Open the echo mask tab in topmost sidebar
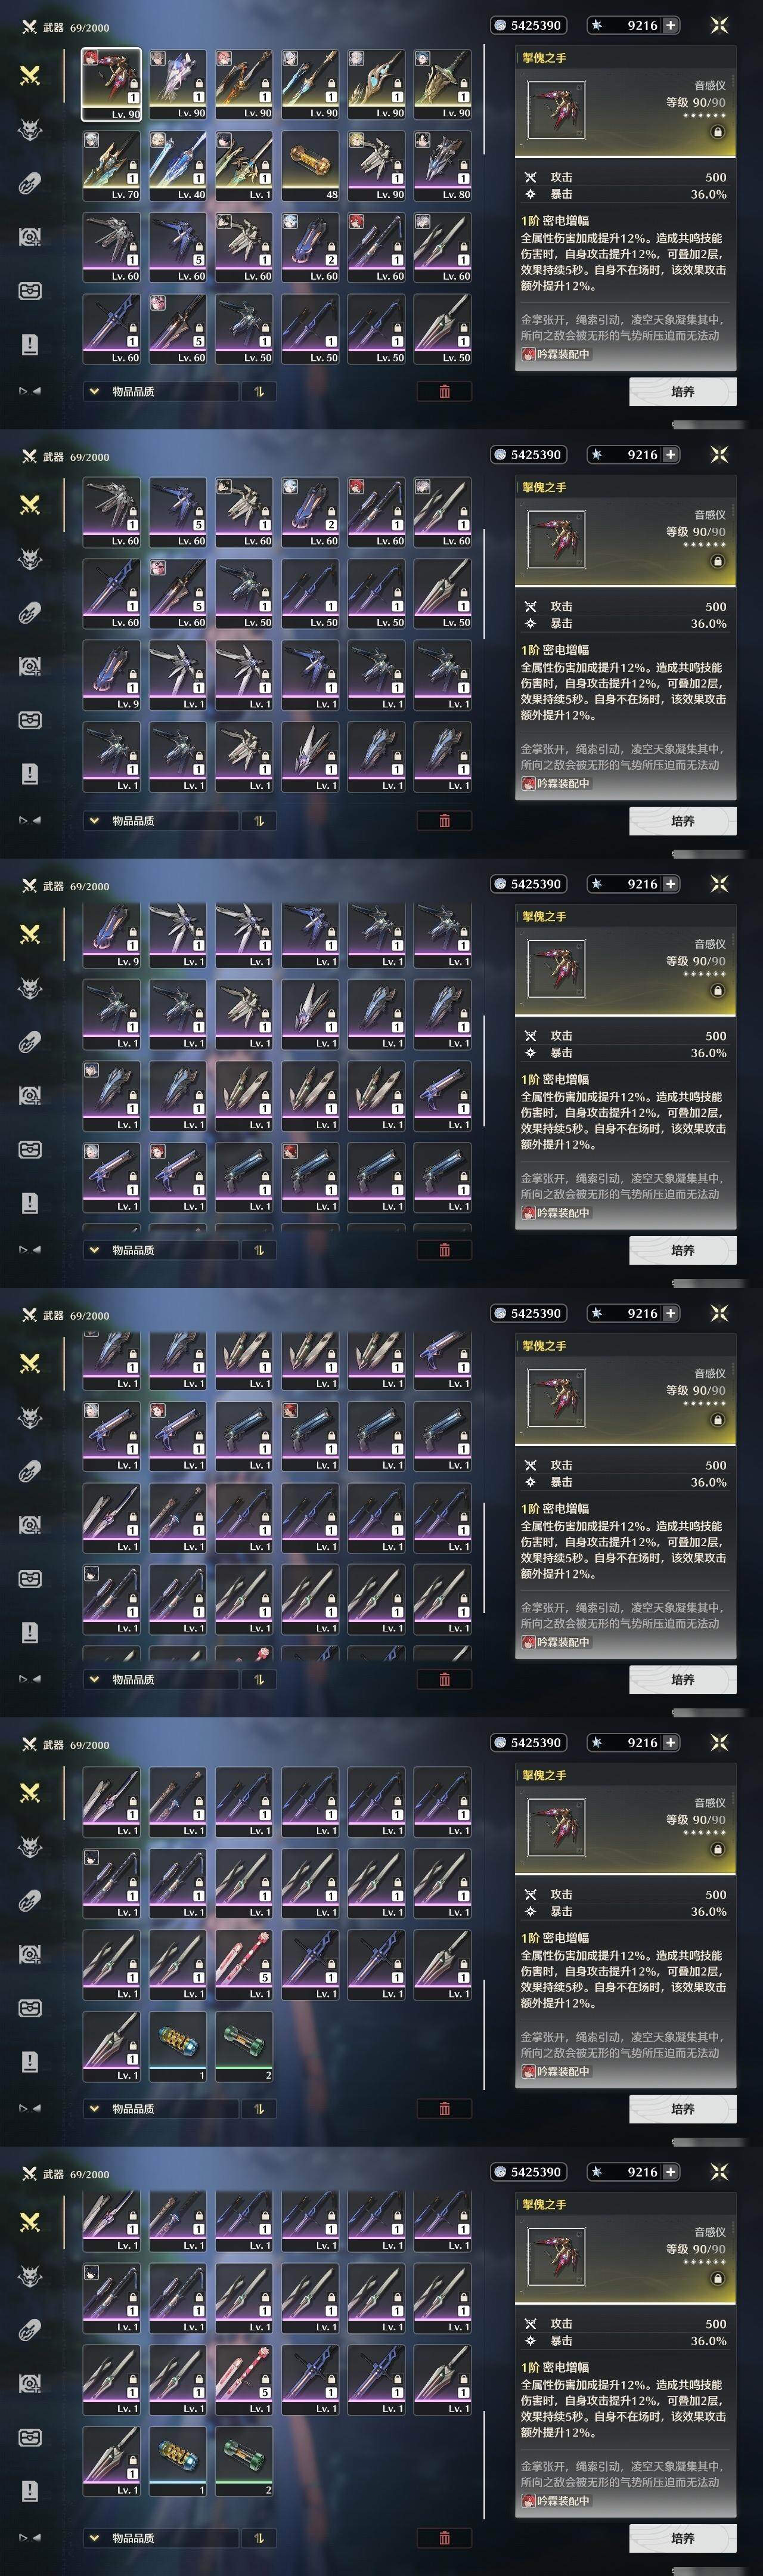Viewport: 763px width, 2576px height. coord(30,129)
